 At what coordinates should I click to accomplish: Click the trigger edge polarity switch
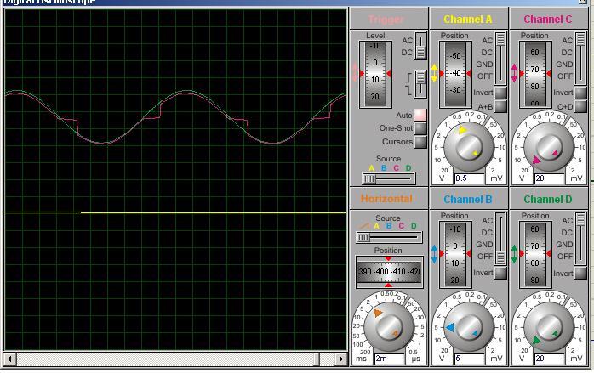pos(420,83)
